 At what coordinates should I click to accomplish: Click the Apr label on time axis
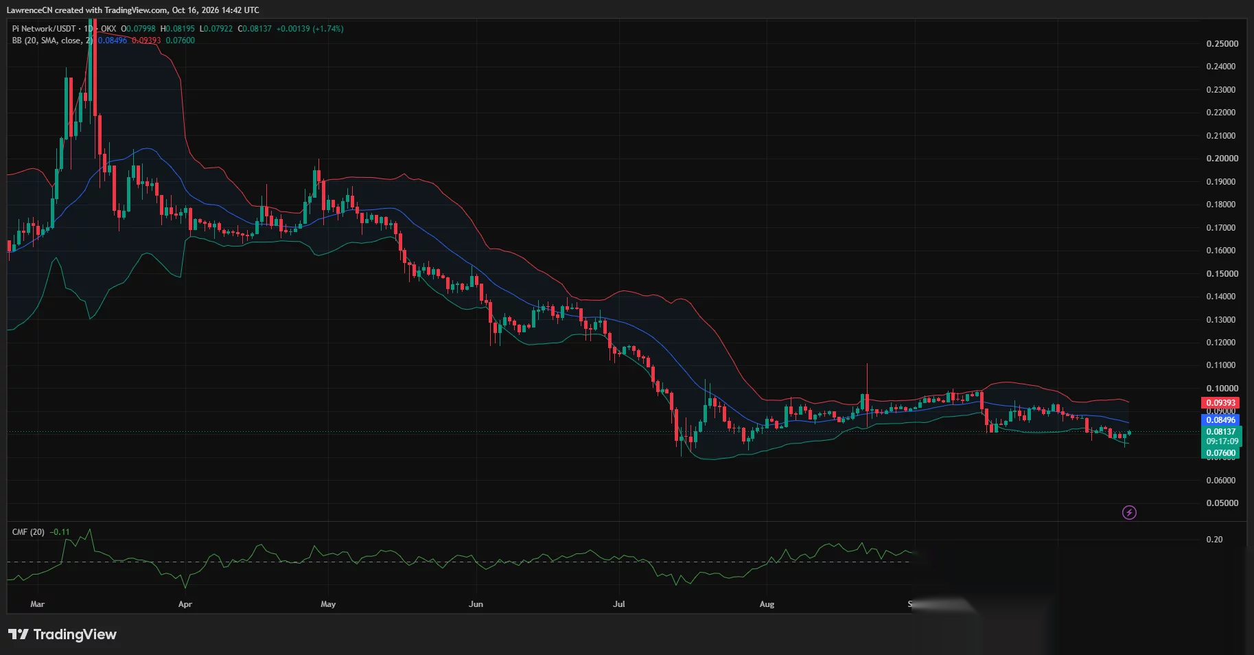click(185, 604)
